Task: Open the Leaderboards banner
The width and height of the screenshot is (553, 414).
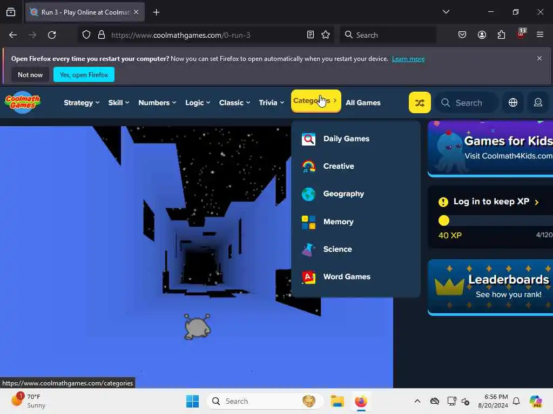Action: click(x=490, y=287)
